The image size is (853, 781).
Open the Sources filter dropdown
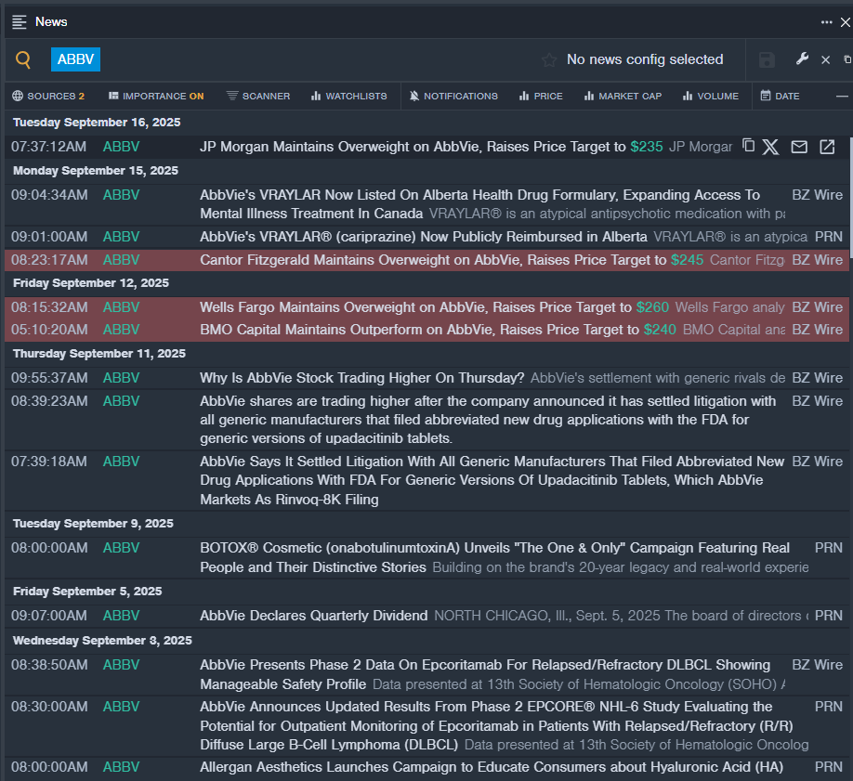[x=48, y=96]
